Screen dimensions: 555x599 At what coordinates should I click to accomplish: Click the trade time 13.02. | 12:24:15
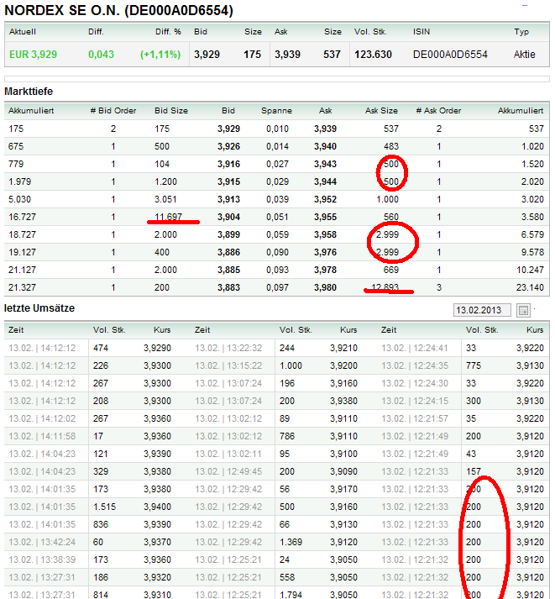[415, 401]
